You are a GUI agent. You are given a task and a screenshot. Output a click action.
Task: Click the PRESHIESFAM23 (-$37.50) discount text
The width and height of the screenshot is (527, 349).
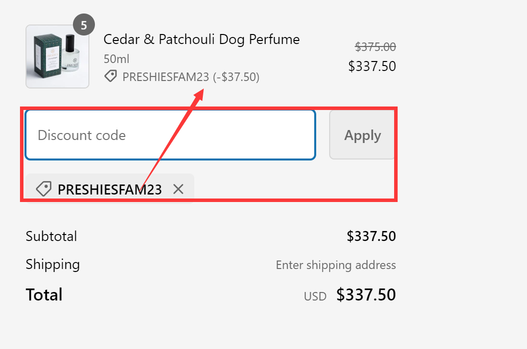pyautogui.click(x=190, y=76)
